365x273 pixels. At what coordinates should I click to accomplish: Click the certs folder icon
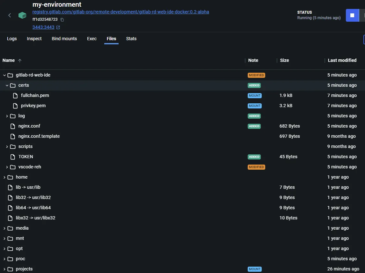click(x=13, y=85)
